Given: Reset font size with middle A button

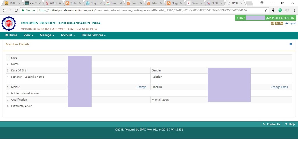Looking at the screenshot, I should point(277,23).
